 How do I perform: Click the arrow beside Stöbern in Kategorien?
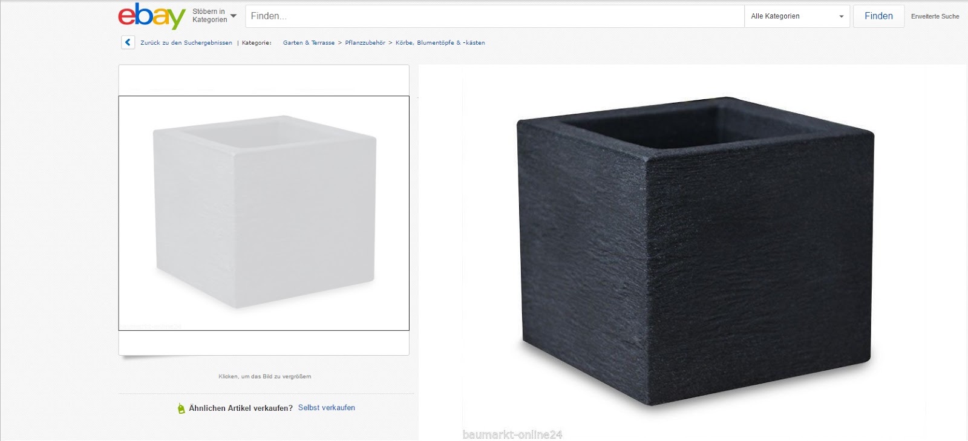tap(234, 16)
